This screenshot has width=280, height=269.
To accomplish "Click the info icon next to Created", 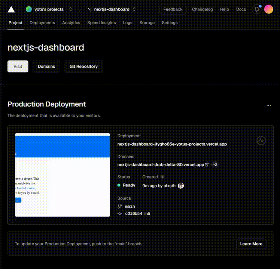I will pos(162,177).
